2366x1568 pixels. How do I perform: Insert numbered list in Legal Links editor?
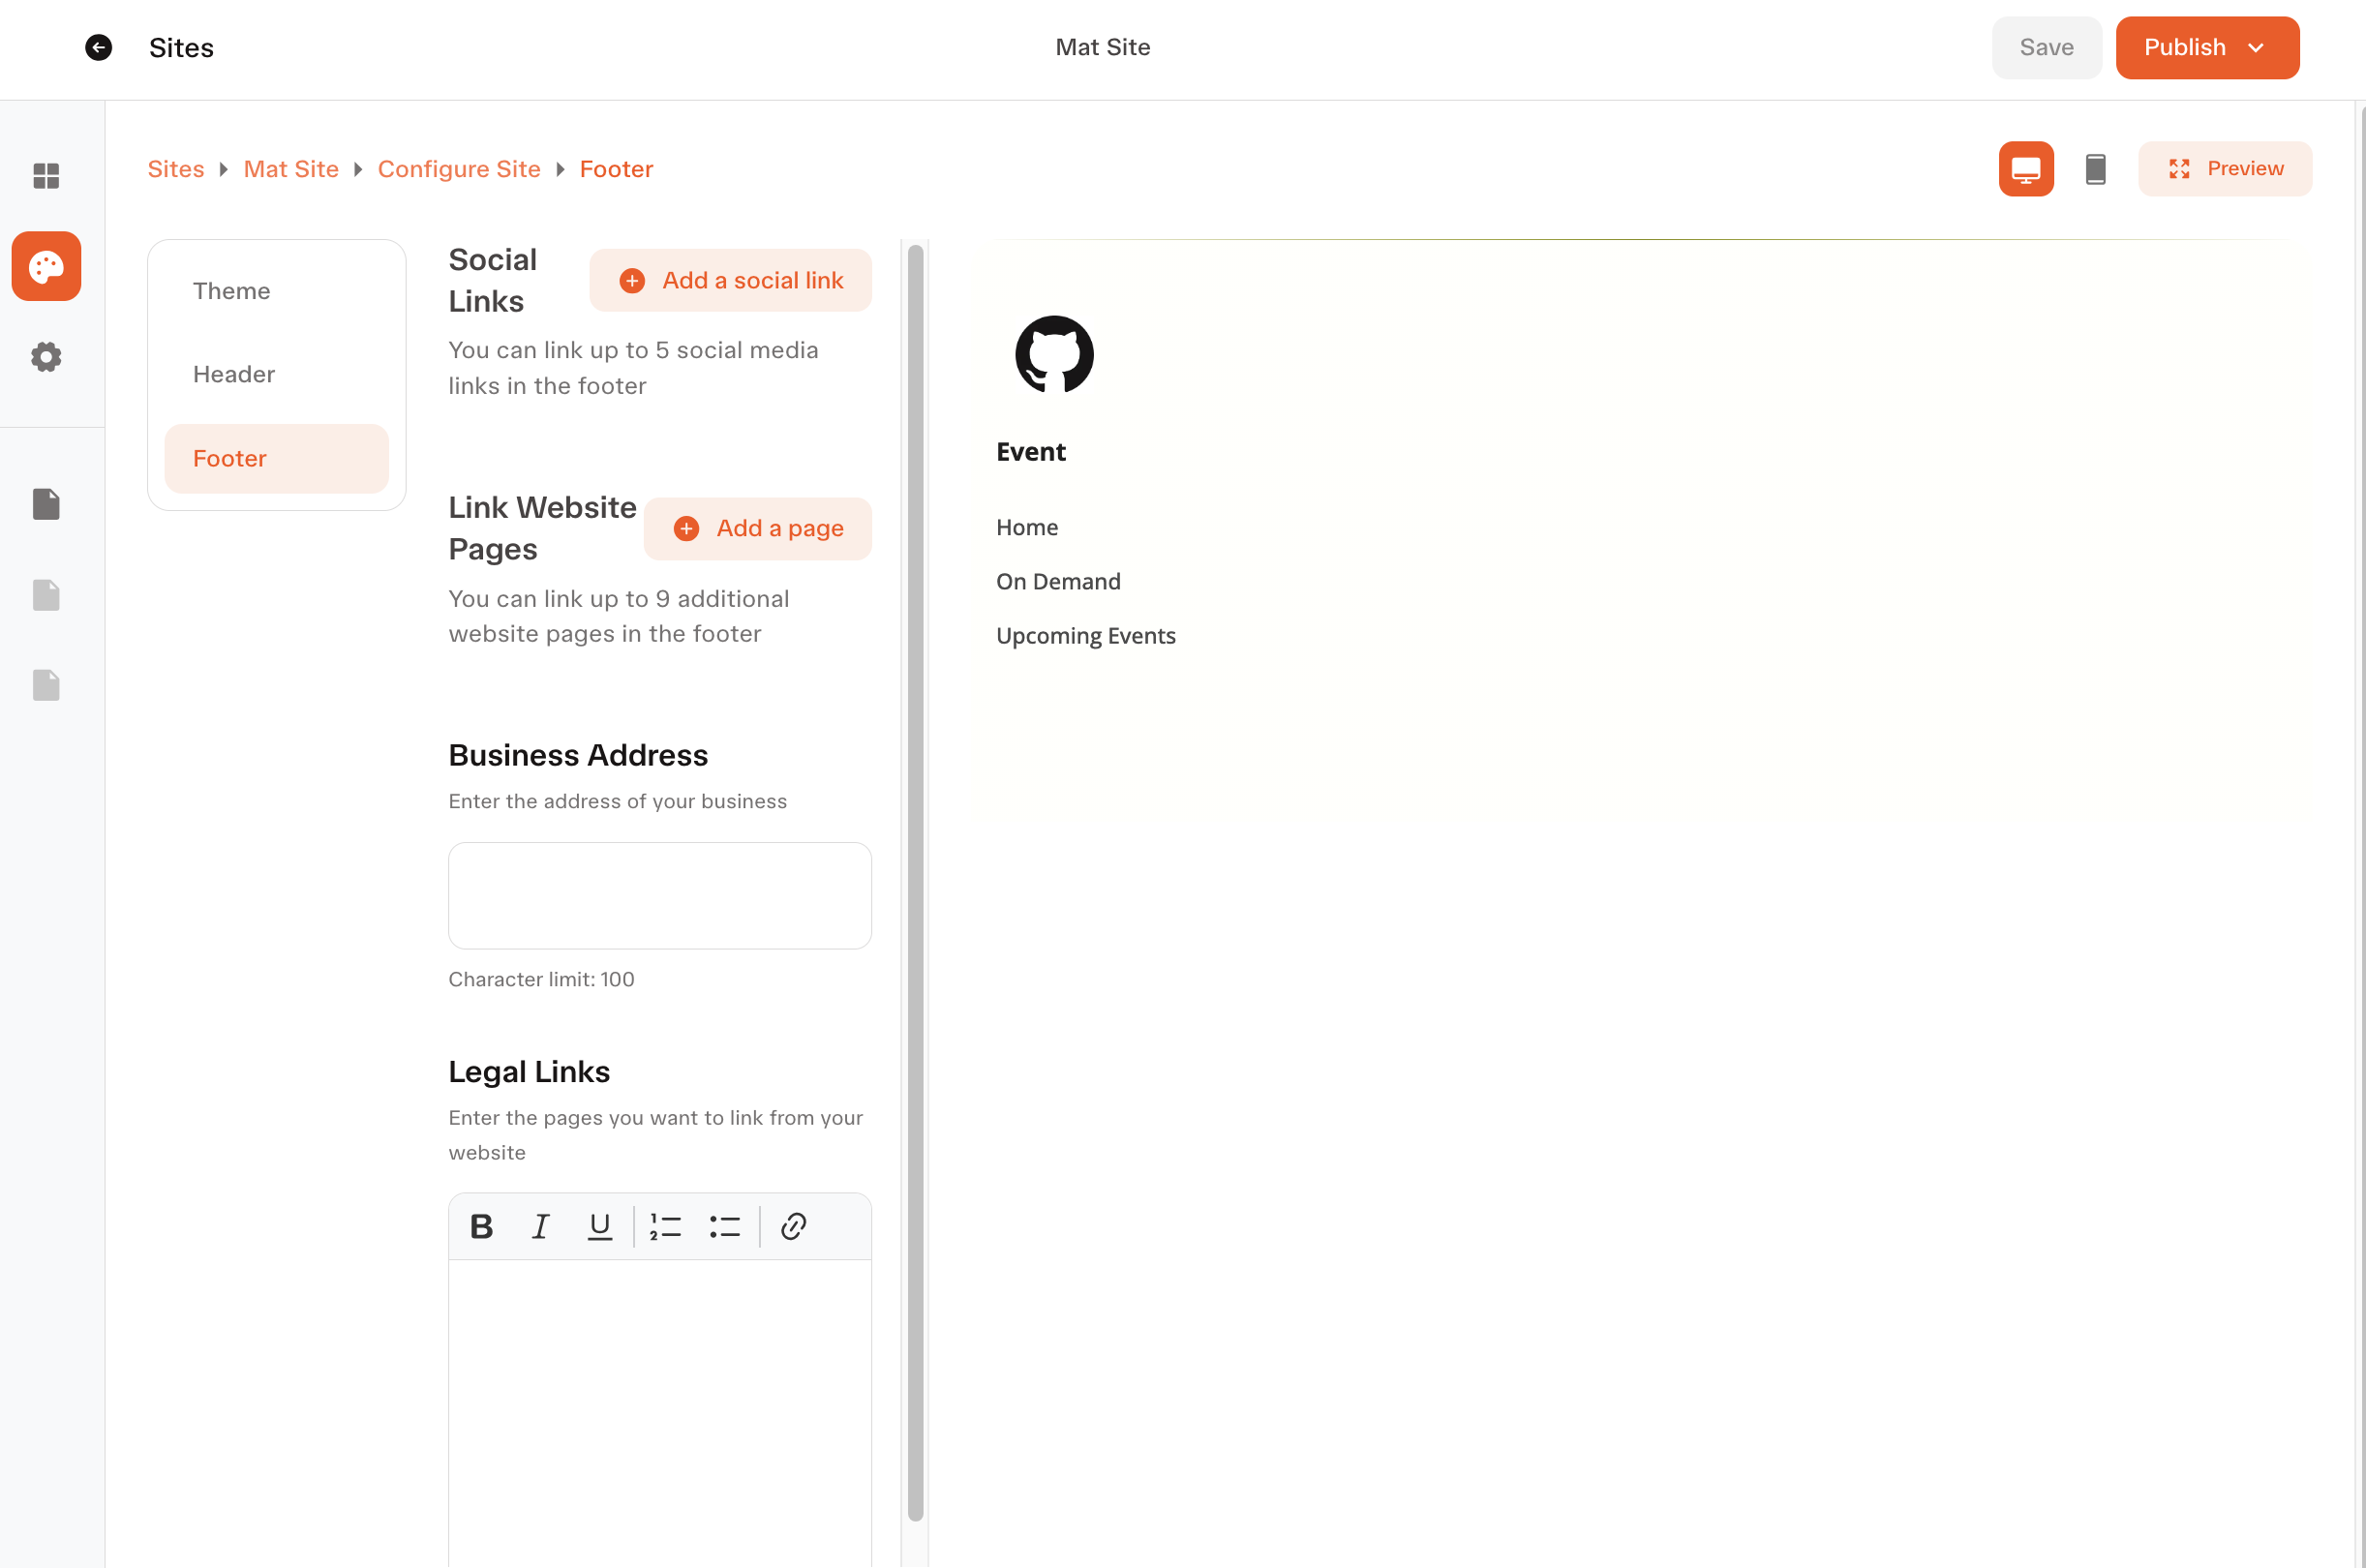(x=665, y=1226)
